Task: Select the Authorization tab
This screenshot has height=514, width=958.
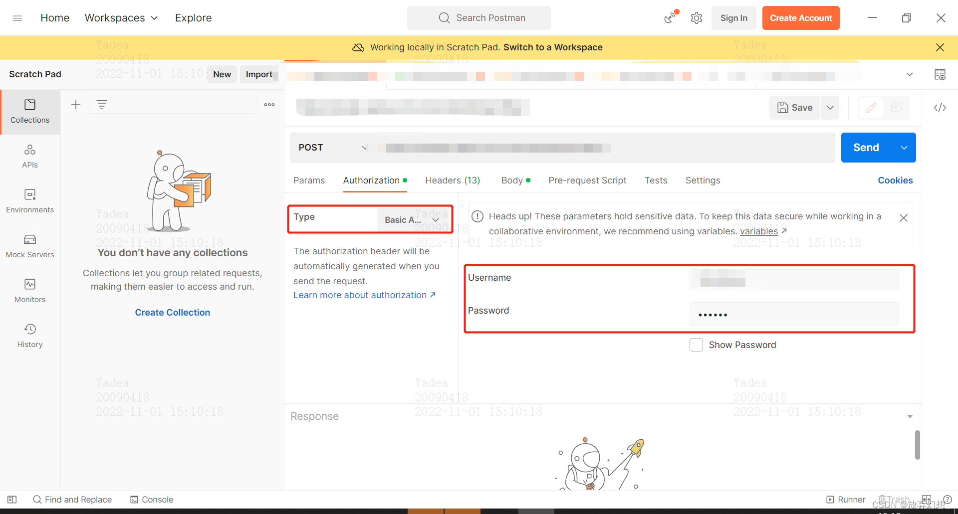Action: (x=375, y=180)
